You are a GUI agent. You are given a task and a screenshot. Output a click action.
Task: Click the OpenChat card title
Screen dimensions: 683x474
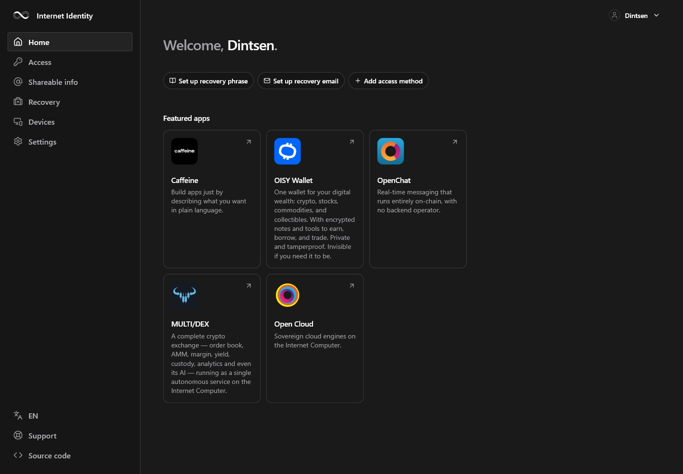(x=394, y=180)
